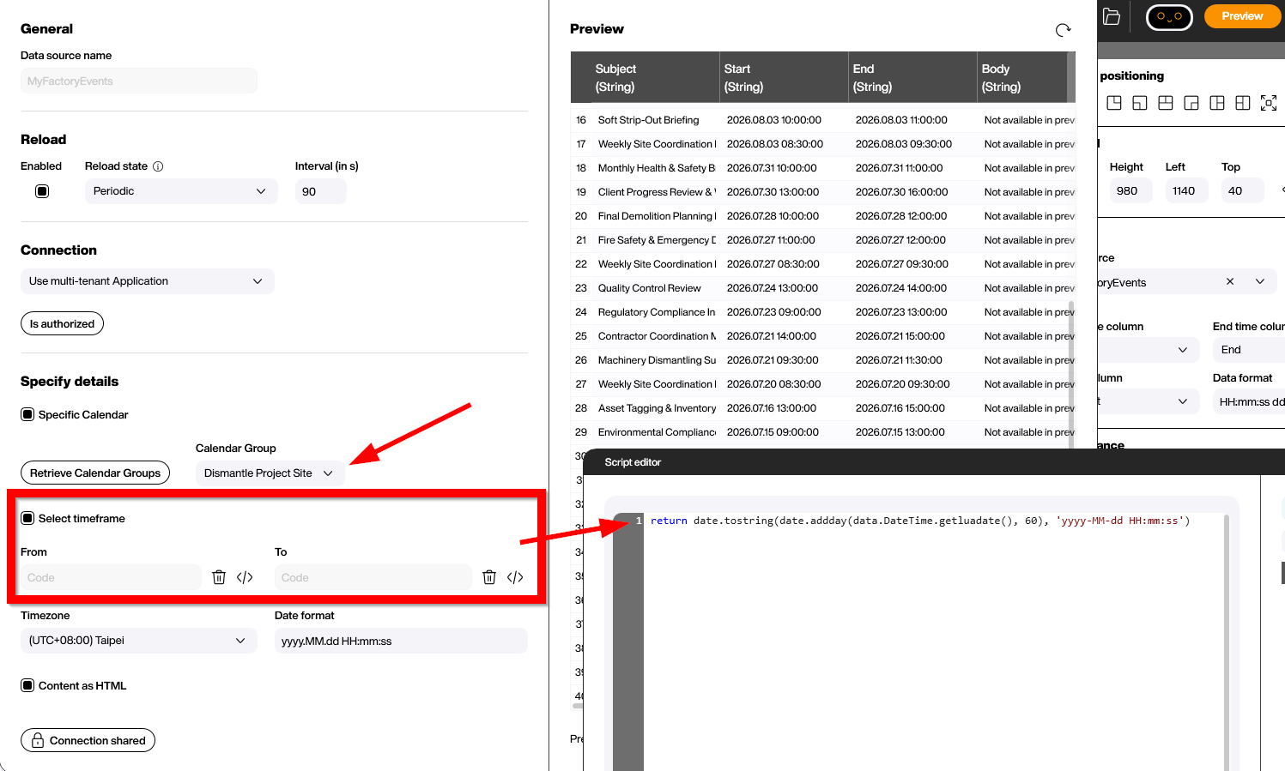Viewport: 1285px width, 771px height.
Task: Click the script editor code line
Action: pyautogui.click(x=920, y=521)
